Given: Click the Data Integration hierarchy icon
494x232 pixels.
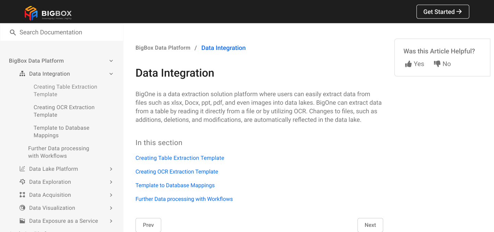Looking at the screenshot, I should click(22, 74).
